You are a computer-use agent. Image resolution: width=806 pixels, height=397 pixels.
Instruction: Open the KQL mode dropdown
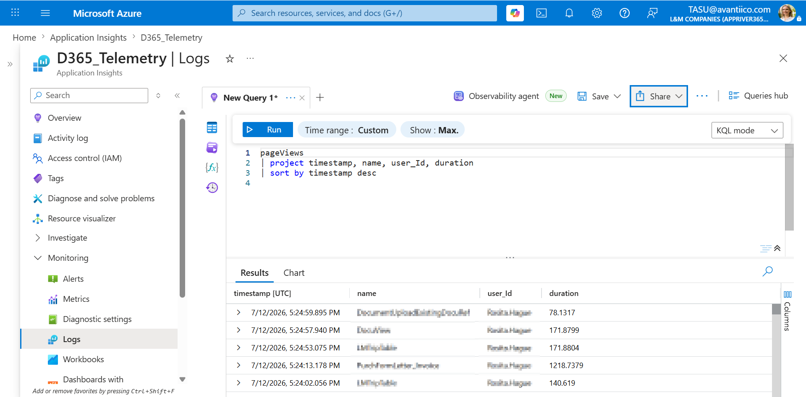tap(747, 130)
